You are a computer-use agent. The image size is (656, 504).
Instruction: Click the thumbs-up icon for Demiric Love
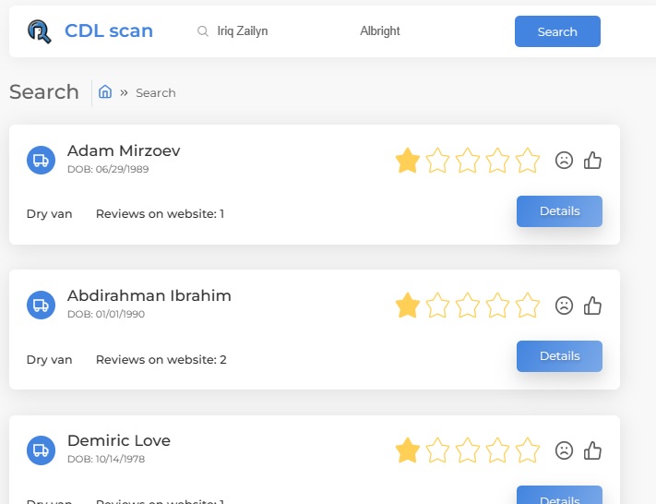point(592,450)
